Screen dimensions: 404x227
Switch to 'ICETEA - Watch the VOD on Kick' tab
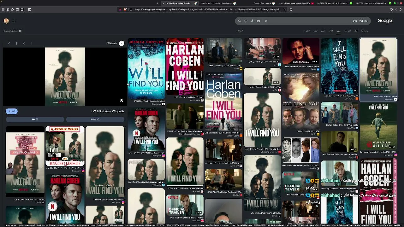[373, 3]
